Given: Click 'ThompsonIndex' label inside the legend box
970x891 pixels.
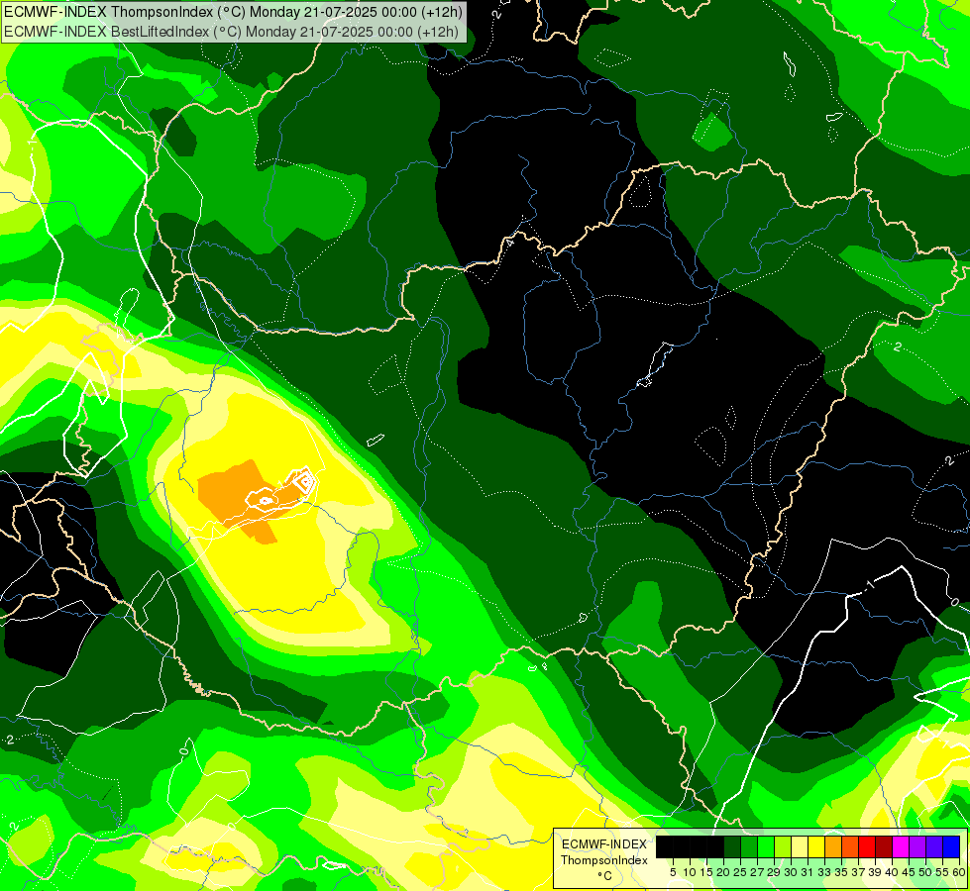Looking at the screenshot, I should pyautogui.click(x=604, y=860).
